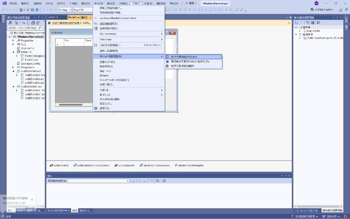Image resolution: width=350 pixels, height=219 pixels.
Task: Expand the Program.cs node
Action: pyautogui.click(x=13, y=67)
